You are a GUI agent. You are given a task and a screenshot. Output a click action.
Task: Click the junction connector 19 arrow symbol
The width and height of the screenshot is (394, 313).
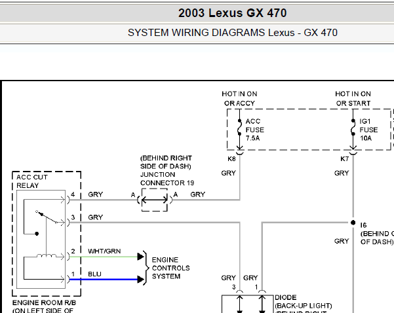point(155,200)
